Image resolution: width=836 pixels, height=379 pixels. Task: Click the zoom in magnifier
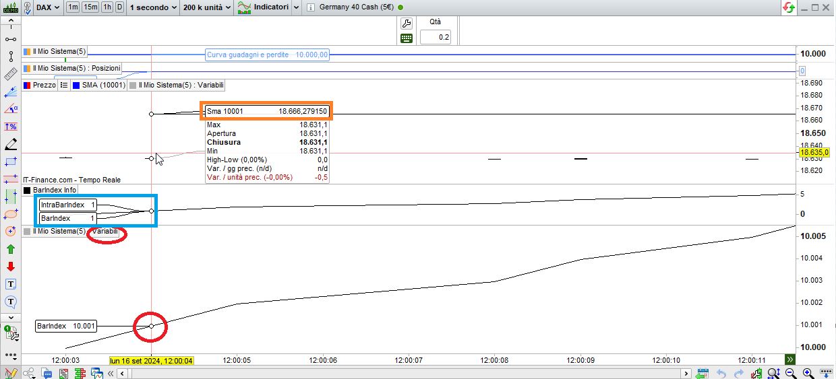(x=808, y=373)
